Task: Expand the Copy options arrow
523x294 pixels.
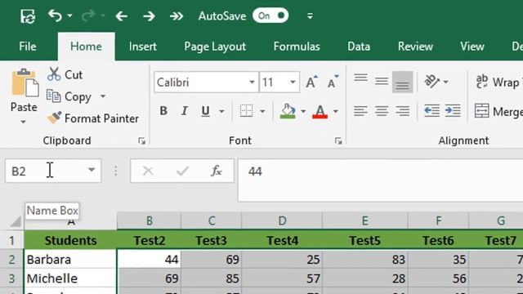Action: [x=103, y=96]
